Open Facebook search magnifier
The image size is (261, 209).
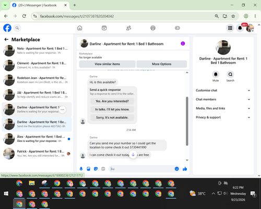(x=17, y=28)
